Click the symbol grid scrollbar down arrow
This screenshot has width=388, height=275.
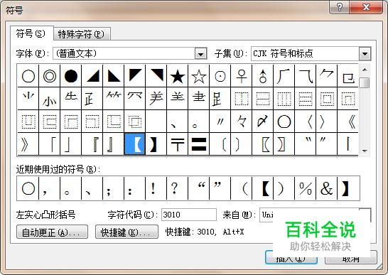click(x=365, y=151)
